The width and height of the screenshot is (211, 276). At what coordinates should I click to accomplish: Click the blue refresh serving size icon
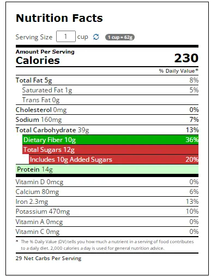[x=96, y=37]
